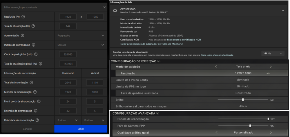Close the Editar resolução personalizada dialog
Viewport: 290px width, 137px height.
[104, 7]
